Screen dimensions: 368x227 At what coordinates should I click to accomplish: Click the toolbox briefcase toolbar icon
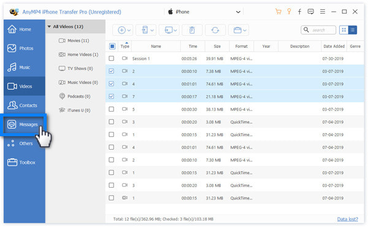coord(237,30)
